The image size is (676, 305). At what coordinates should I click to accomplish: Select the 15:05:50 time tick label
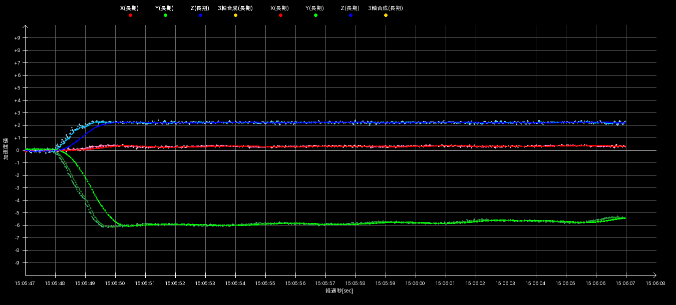click(x=115, y=283)
